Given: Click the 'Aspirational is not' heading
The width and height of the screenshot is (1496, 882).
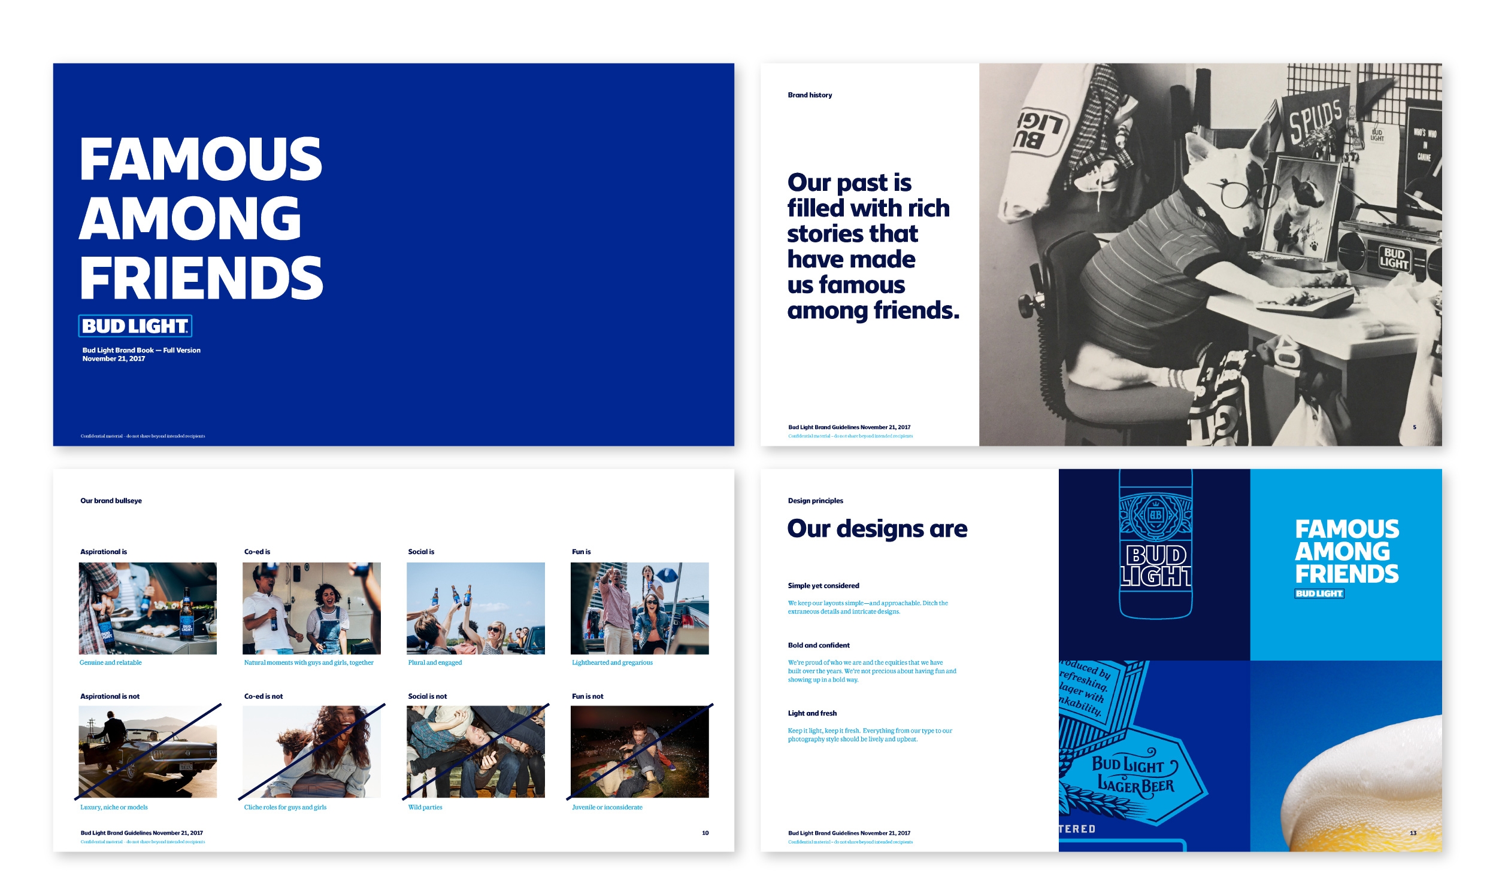Looking at the screenshot, I should click(110, 696).
